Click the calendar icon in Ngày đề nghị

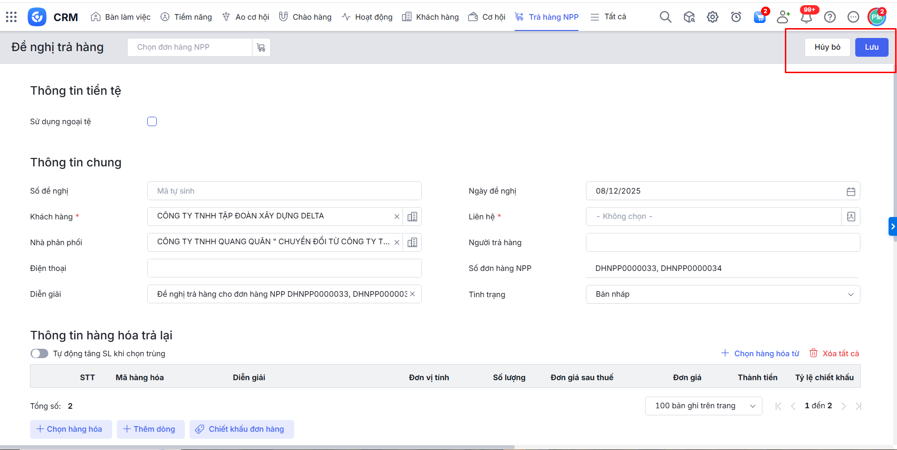(x=851, y=191)
